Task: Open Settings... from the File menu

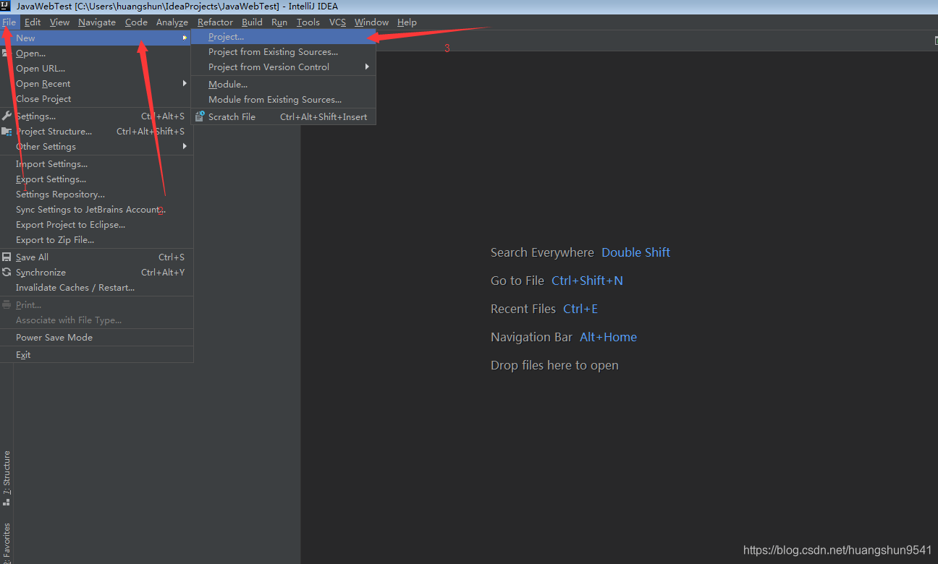Action: (x=97, y=116)
